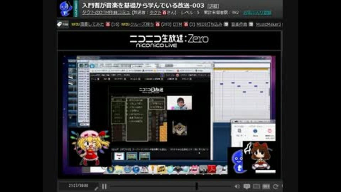Open red dictionary icon beside DTM tag
Viewport: 341px width, 192px height.
(x=185, y=25)
